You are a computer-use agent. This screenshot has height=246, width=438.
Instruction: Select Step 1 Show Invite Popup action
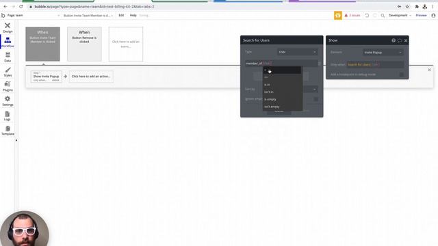[46, 76]
